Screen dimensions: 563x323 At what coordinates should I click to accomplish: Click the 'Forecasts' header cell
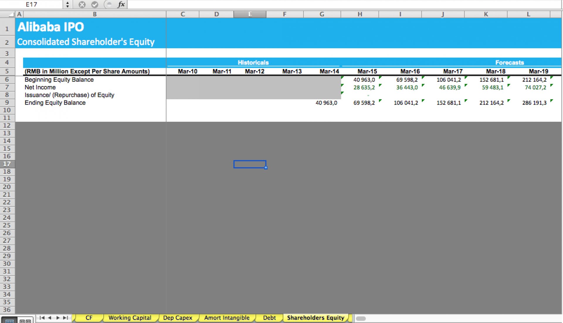(510, 62)
